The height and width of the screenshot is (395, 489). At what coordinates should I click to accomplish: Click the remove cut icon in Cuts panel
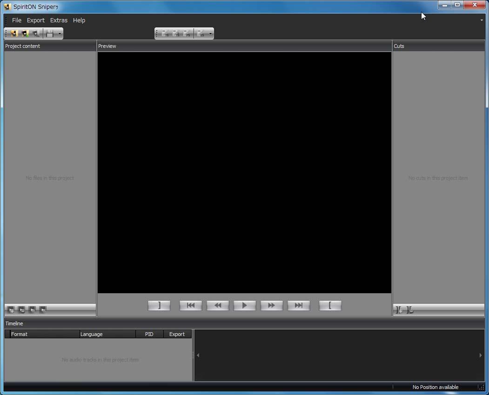(x=410, y=310)
